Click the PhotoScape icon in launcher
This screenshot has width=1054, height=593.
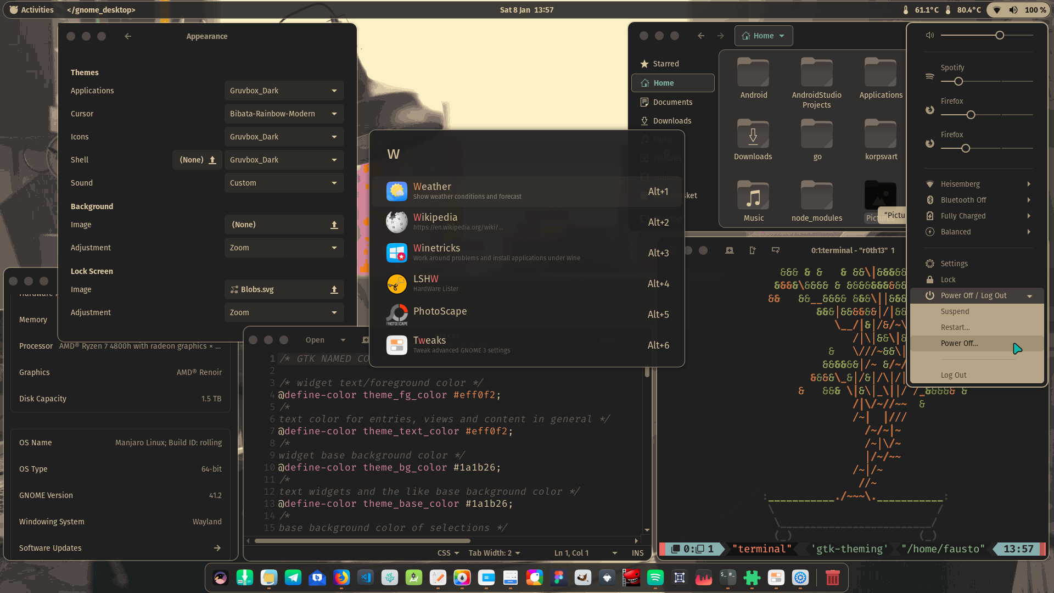click(397, 314)
